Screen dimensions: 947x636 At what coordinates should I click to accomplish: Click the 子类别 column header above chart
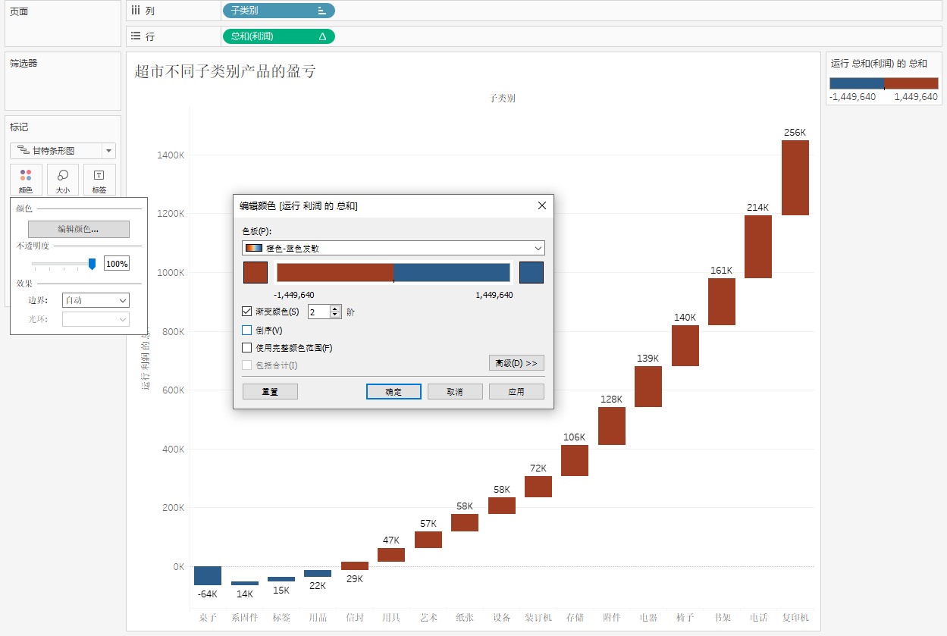pos(502,98)
